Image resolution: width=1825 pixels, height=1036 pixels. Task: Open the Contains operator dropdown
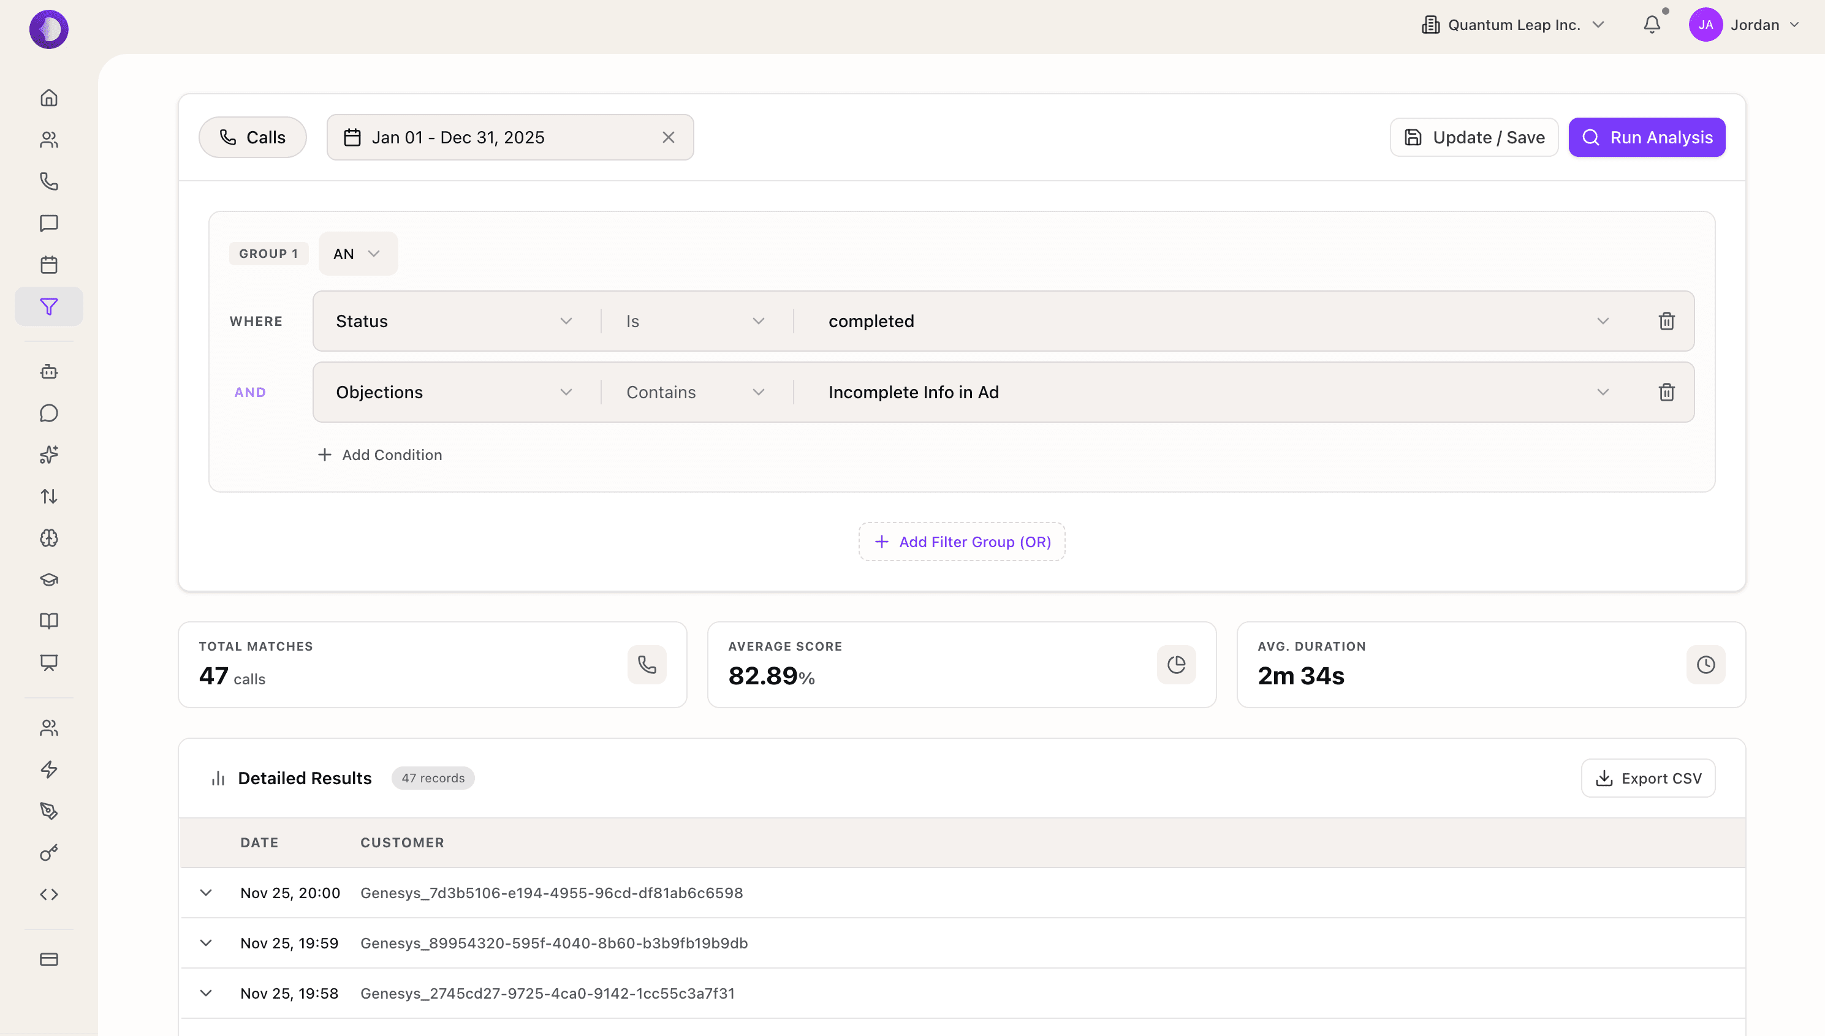click(694, 392)
